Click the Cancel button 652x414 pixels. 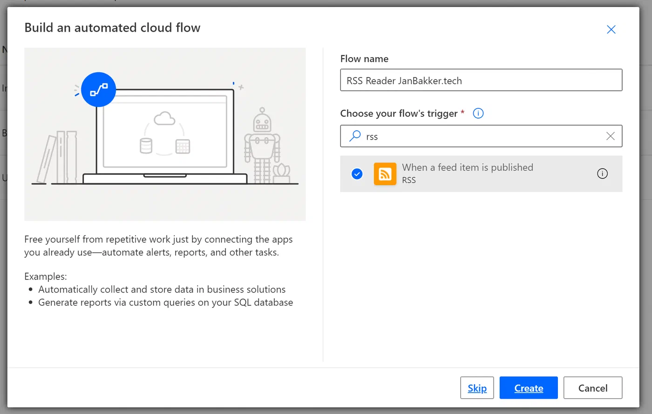[593, 388]
